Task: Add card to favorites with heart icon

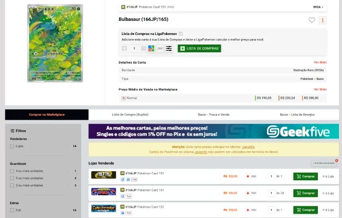Action: (312, 20)
